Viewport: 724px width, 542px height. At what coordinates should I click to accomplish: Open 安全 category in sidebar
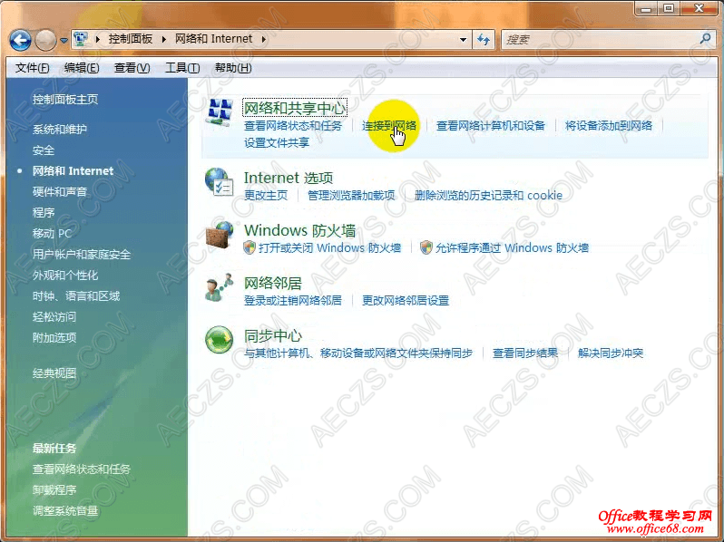click(x=44, y=150)
